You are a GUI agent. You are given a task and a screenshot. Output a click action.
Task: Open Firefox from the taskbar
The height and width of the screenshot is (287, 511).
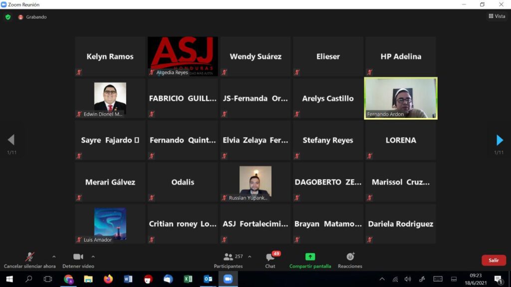(x=108, y=279)
